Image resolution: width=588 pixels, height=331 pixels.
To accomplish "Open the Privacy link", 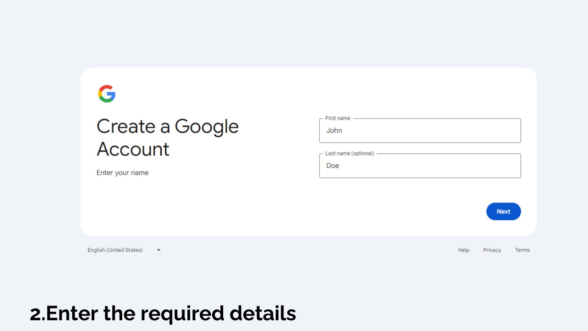I will coord(492,250).
